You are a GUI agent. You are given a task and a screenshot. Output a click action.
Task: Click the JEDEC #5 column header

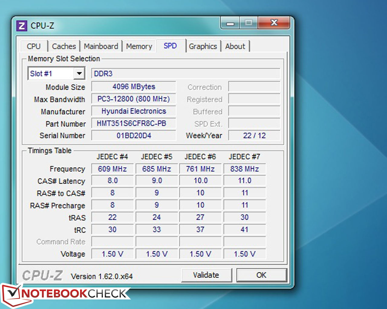coord(156,157)
